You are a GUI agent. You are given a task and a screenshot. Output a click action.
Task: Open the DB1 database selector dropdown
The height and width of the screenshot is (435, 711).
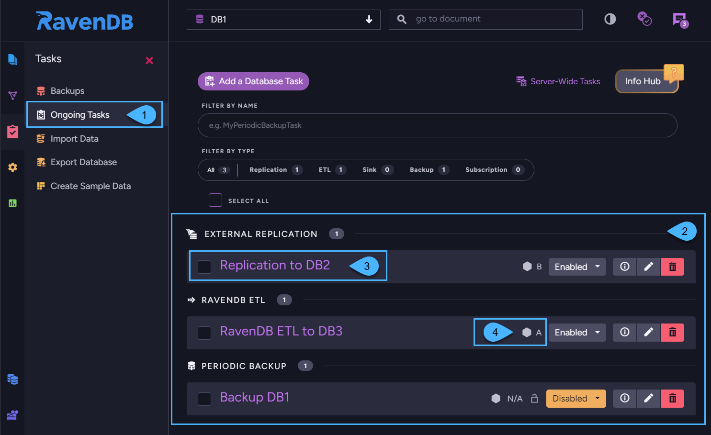(283, 20)
